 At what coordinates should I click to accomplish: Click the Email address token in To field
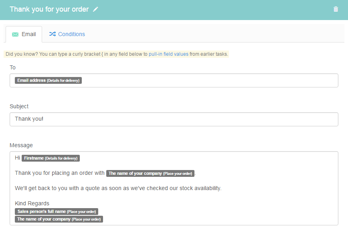coord(49,80)
